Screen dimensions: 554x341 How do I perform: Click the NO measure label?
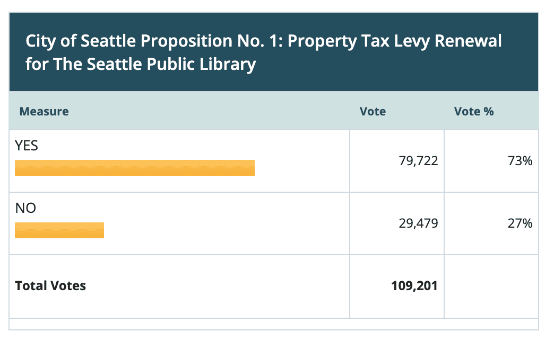[x=25, y=208]
